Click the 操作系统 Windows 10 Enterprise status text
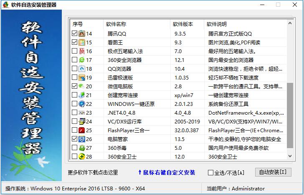 pos(75,189)
